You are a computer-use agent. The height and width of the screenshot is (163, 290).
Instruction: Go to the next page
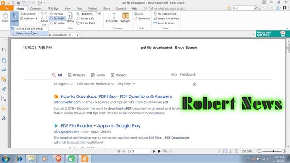point(154,151)
